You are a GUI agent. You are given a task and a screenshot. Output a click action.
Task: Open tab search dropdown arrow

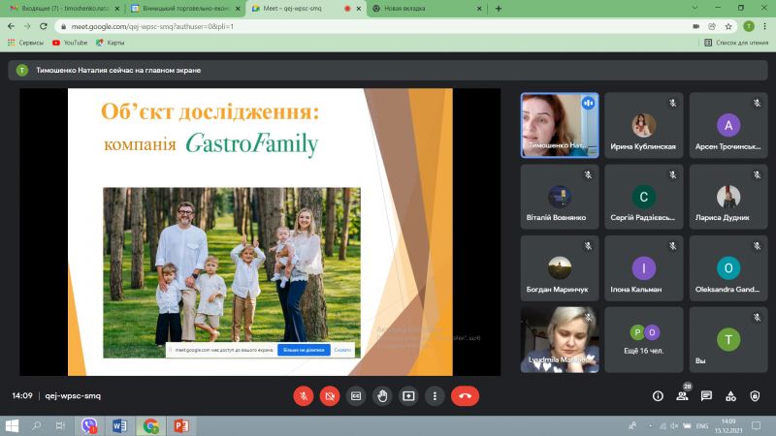tap(695, 8)
